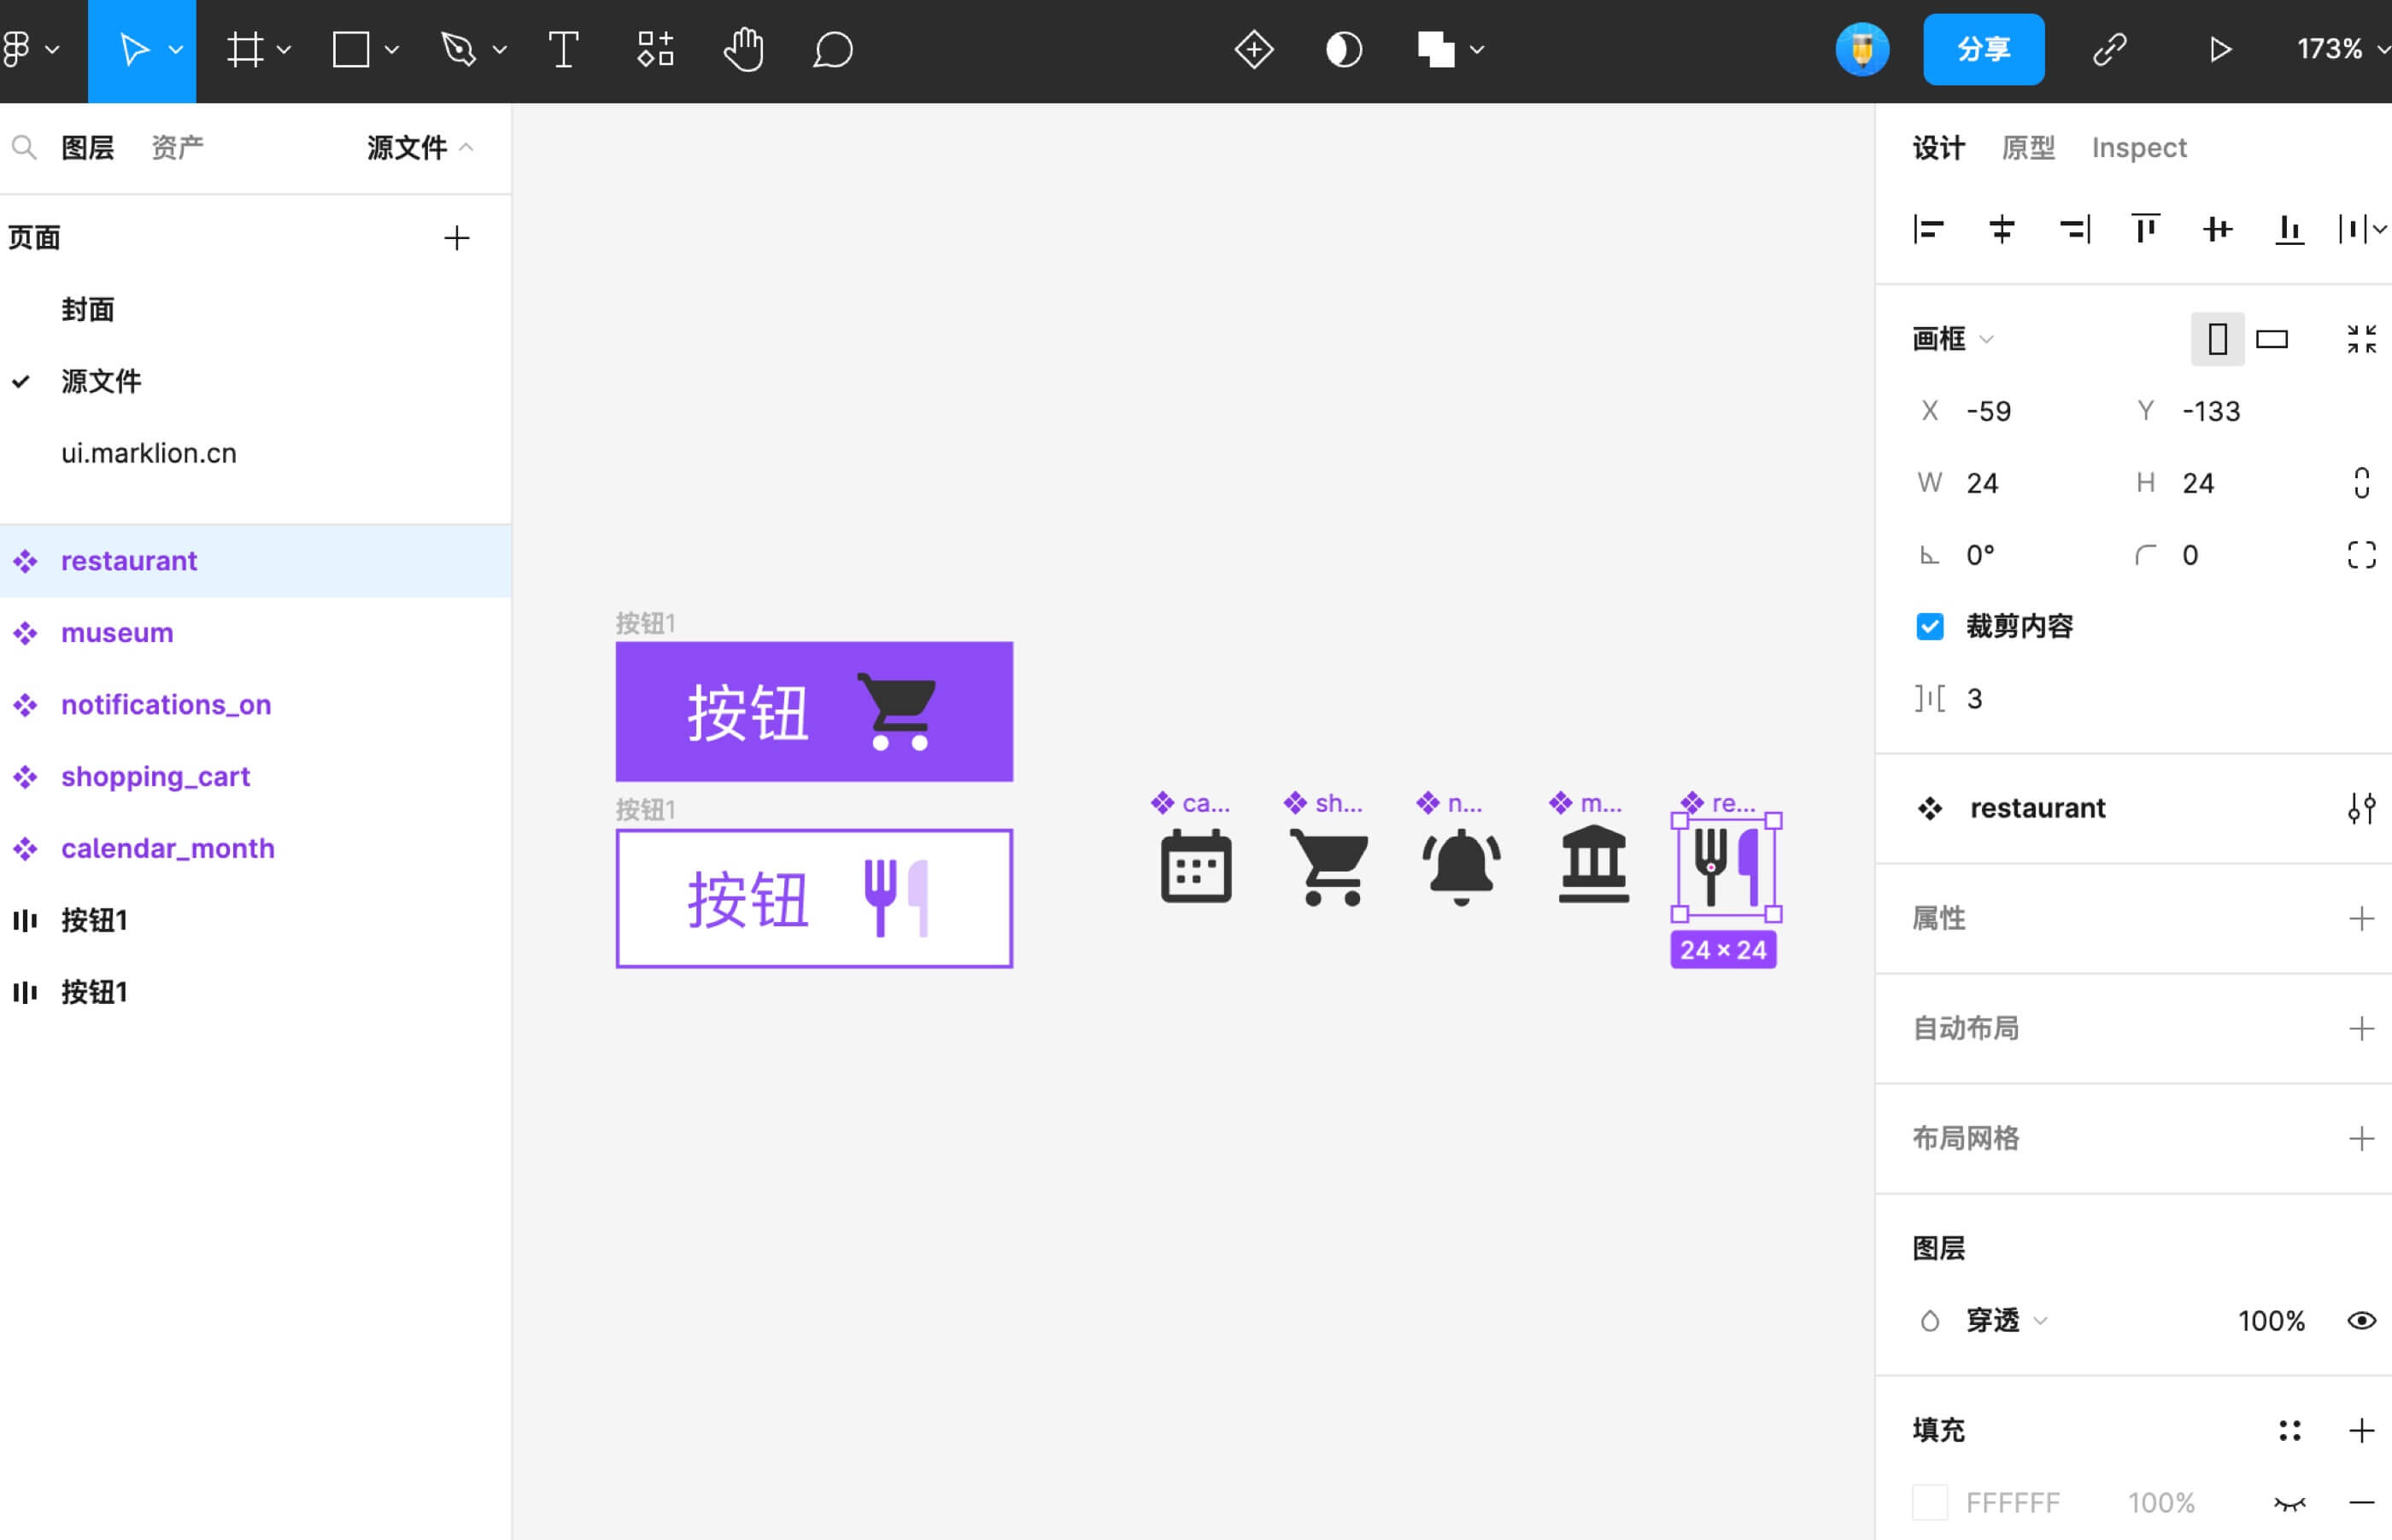Align selection to left
Viewport: 2392px width, 1540px height.
coord(1928,229)
